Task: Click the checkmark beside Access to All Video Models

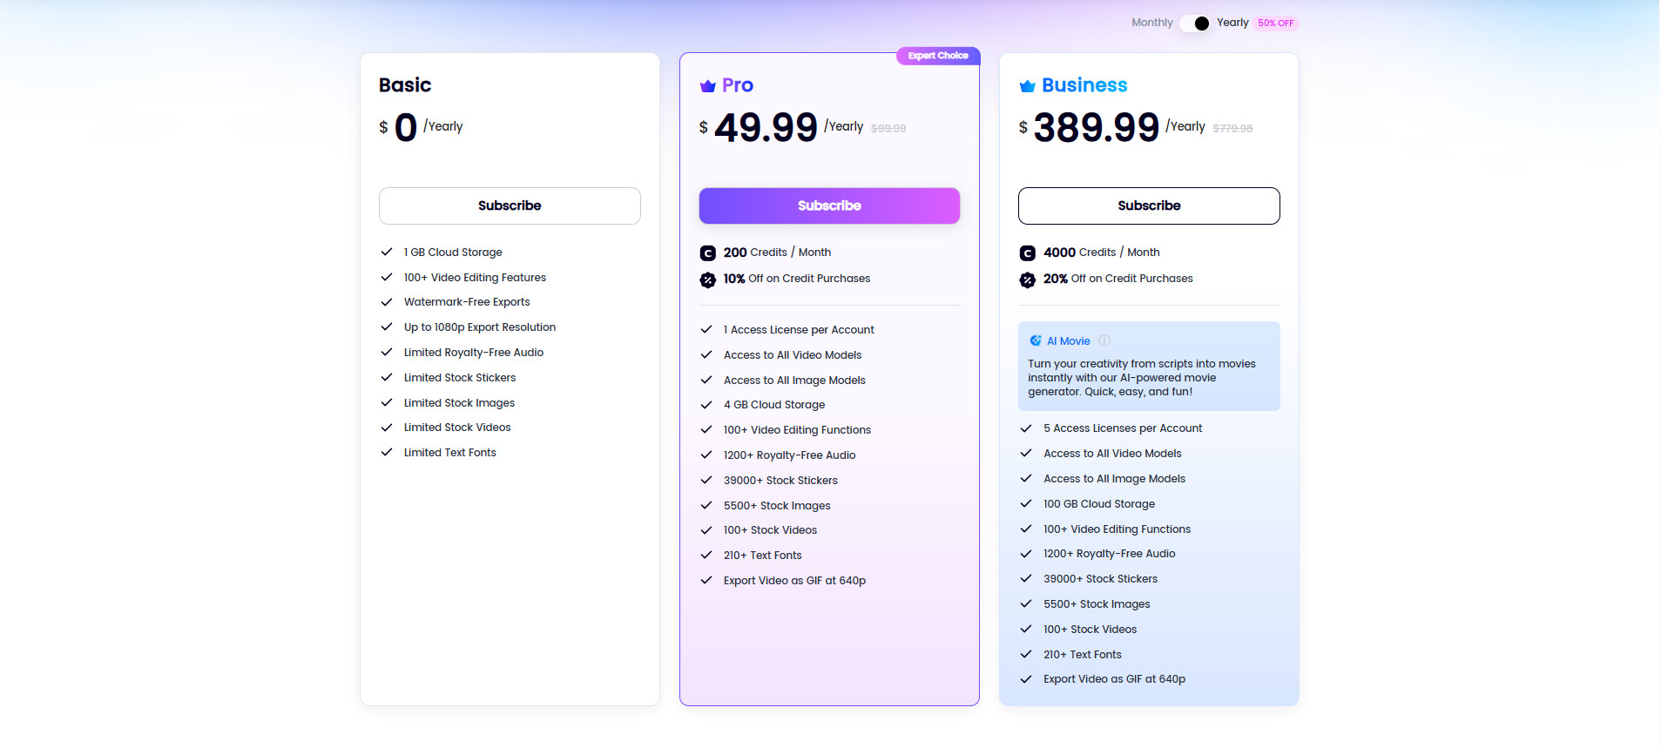Action: pos(706,355)
